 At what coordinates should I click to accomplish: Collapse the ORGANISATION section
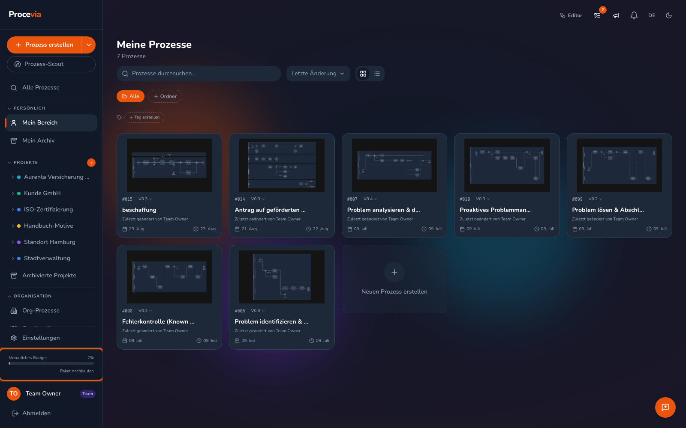pyautogui.click(x=30, y=296)
